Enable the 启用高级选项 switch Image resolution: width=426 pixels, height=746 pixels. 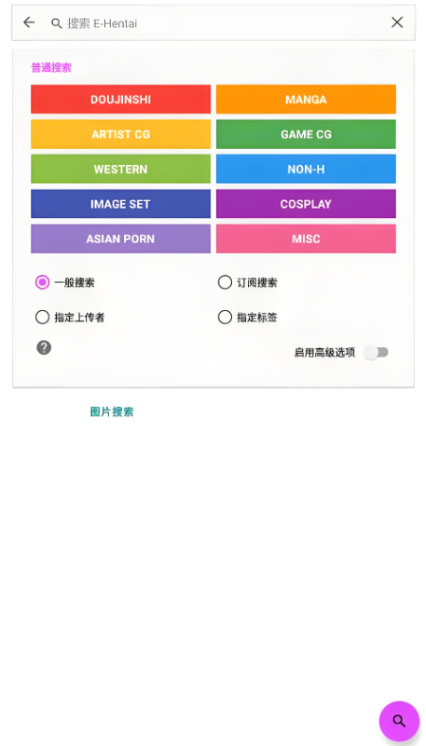click(377, 353)
